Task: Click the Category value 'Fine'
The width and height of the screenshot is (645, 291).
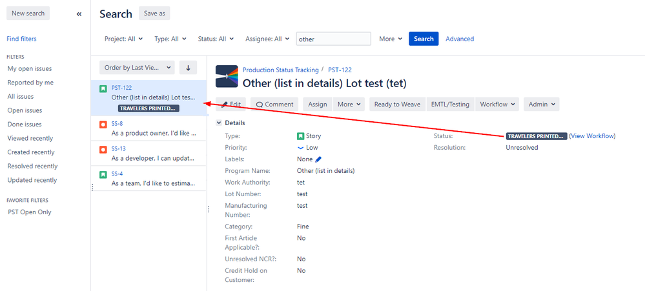Action: point(303,226)
